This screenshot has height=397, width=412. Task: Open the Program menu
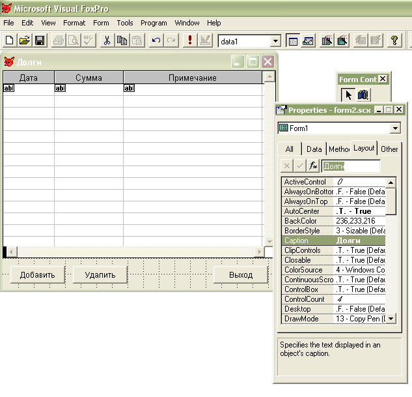click(x=154, y=23)
